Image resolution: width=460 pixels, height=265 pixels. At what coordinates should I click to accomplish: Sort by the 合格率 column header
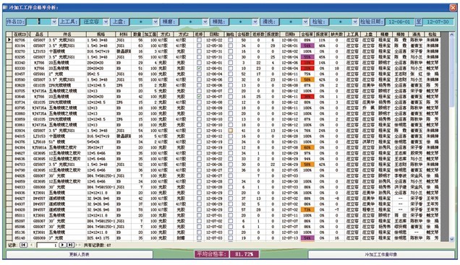(x=307, y=34)
